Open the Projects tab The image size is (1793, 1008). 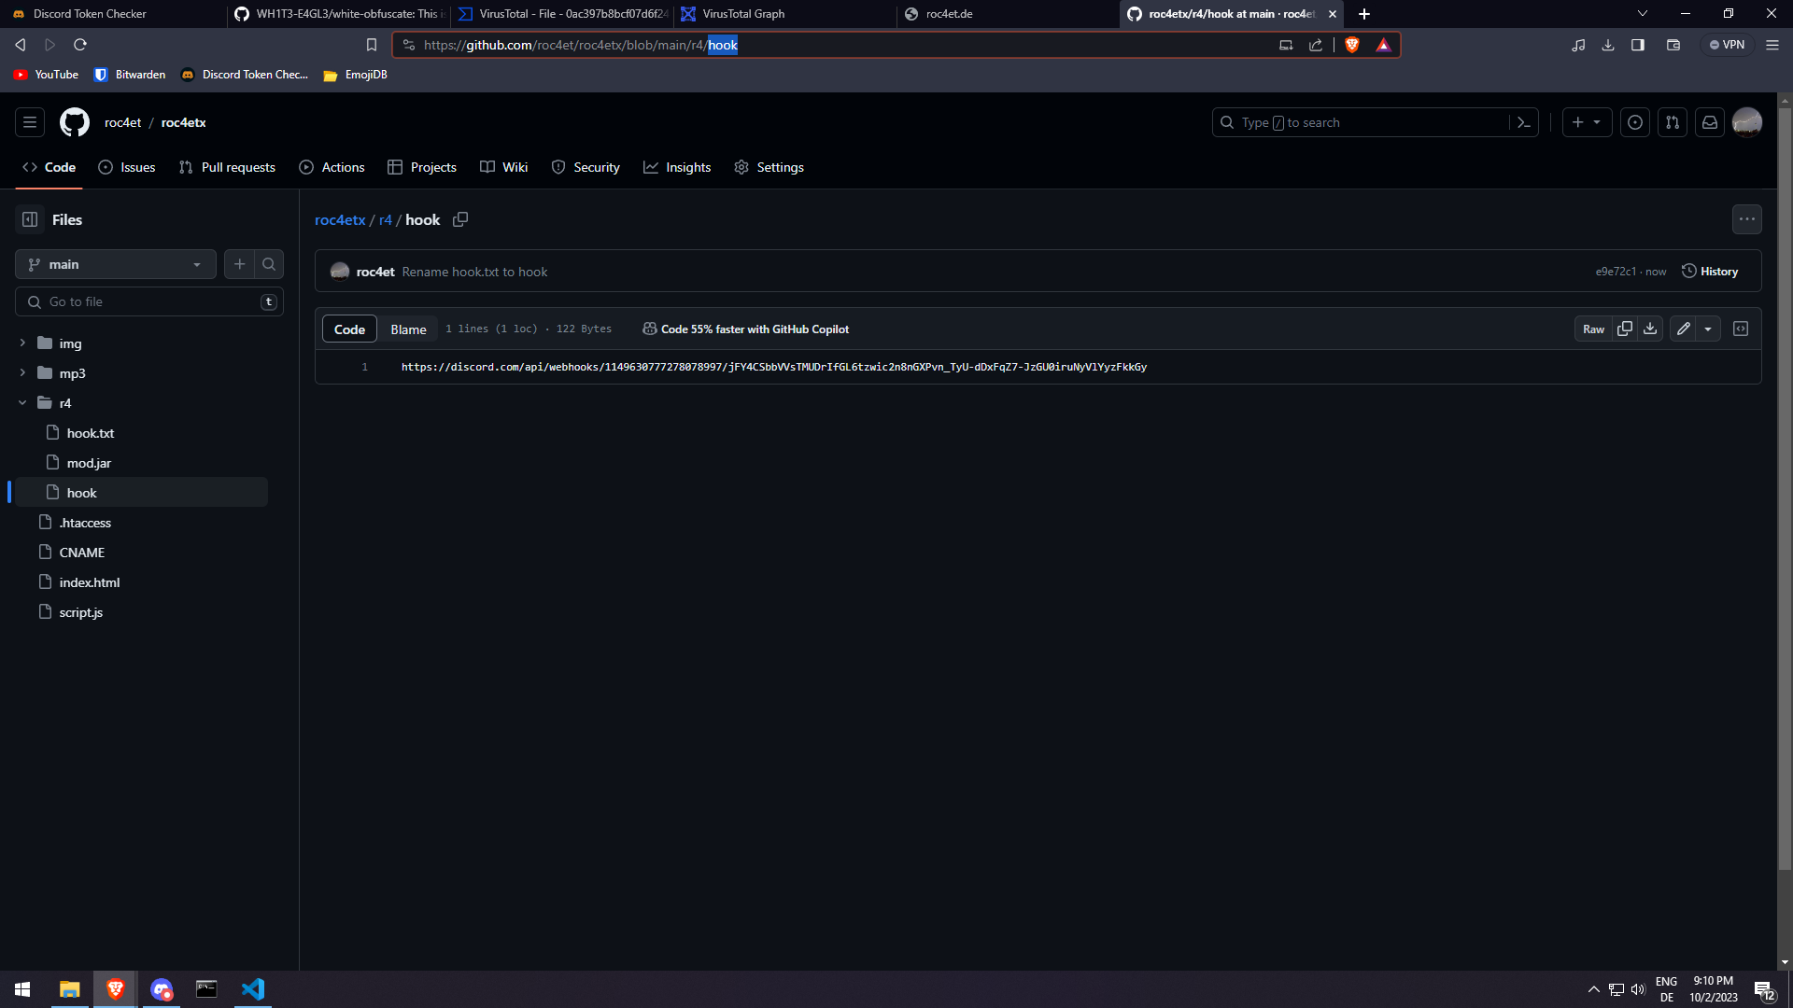click(422, 167)
